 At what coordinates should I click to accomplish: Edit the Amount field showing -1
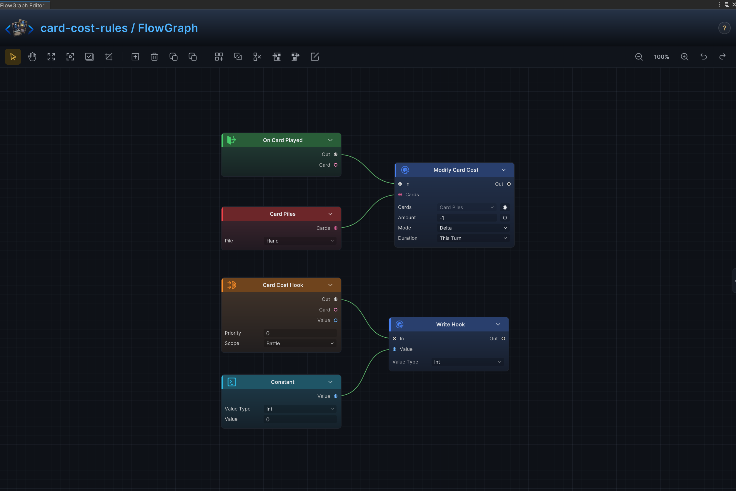pos(467,218)
